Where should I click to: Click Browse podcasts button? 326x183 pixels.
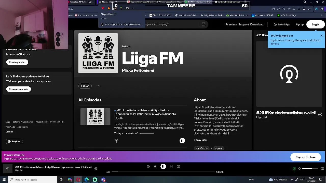click(x=19, y=89)
